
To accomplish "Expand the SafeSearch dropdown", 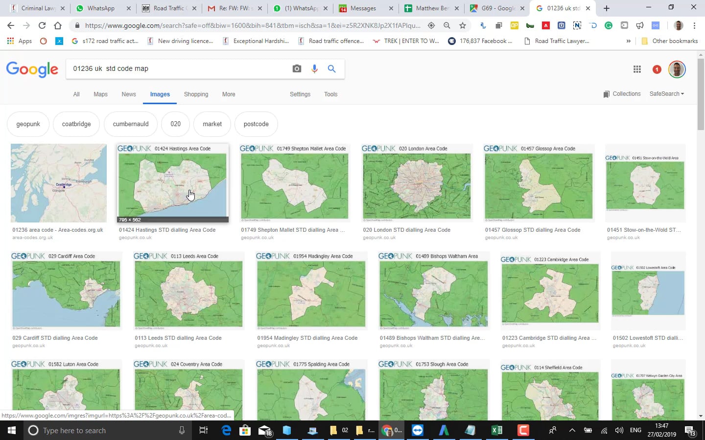I will (667, 94).
